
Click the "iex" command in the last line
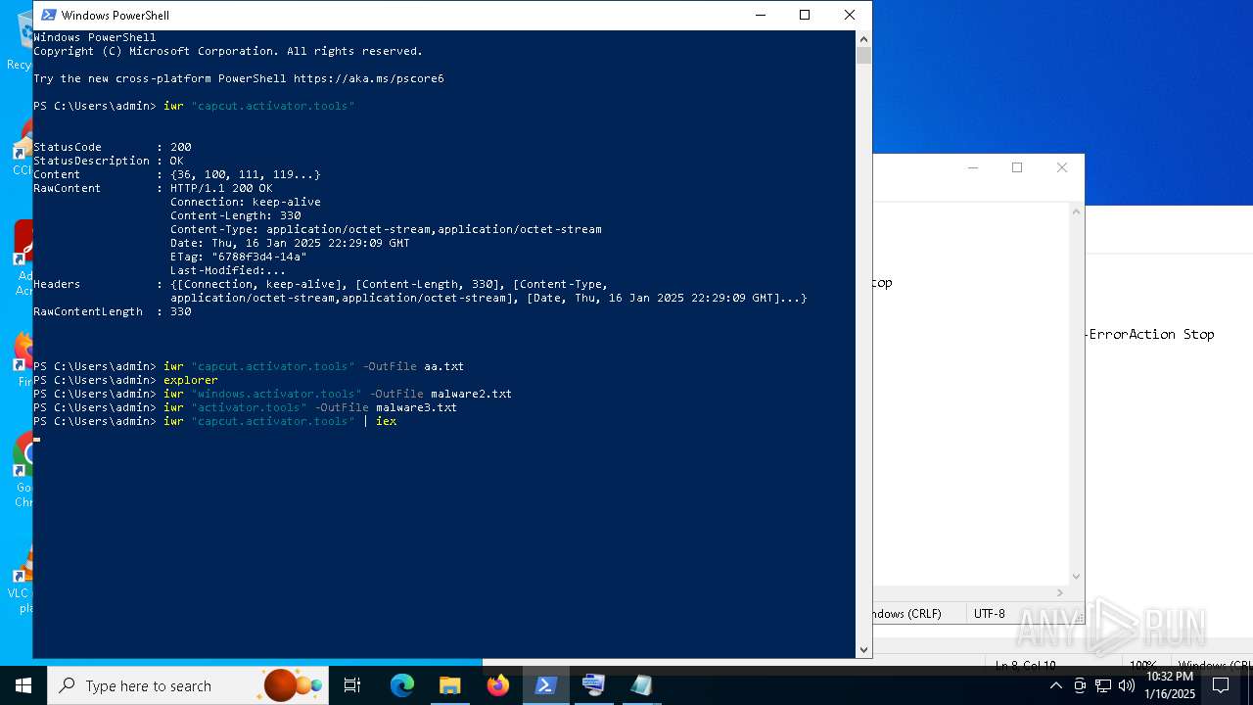[x=386, y=421]
